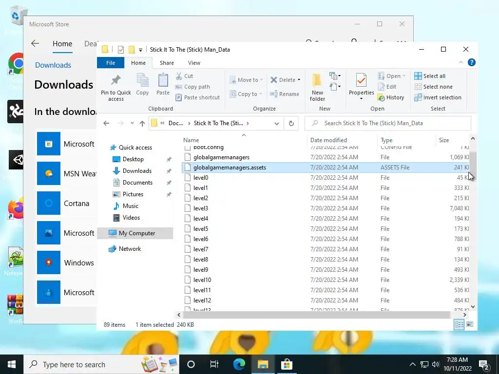Open Explorer help question mark
Image resolution: width=499 pixels, height=374 pixels.
click(x=472, y=63)
